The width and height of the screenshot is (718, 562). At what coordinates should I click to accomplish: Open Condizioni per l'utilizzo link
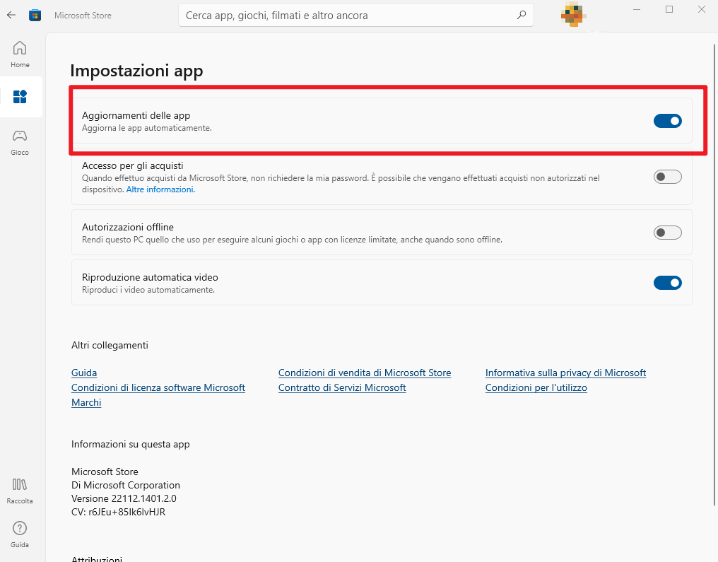tap(536, 387)
